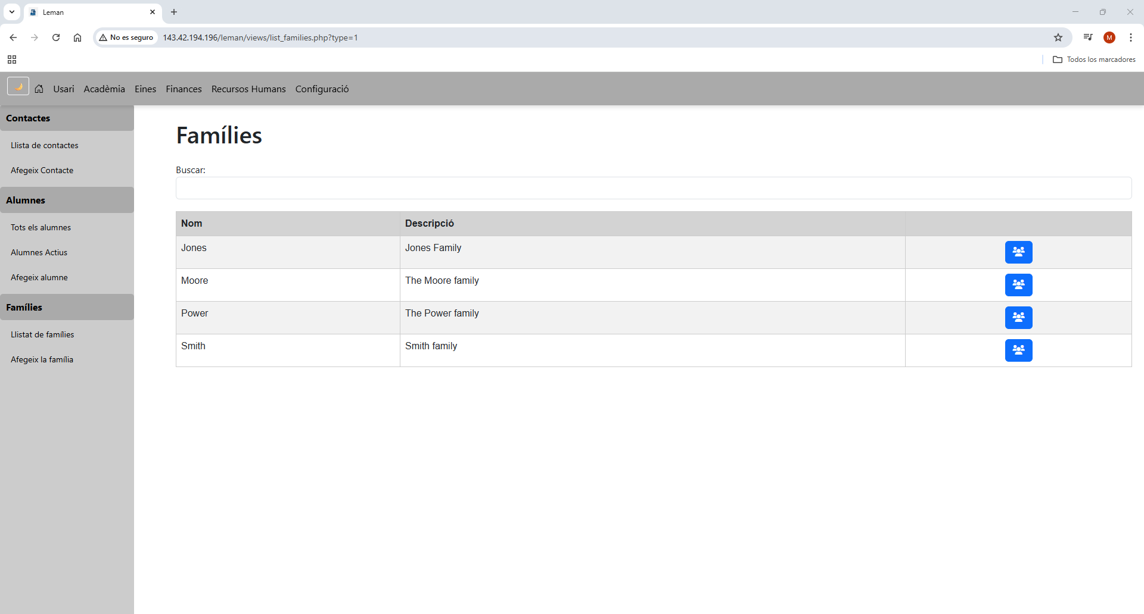Open the Recursos Humans menu
This screenshot has height=614, width=1144.
(248, 89)
